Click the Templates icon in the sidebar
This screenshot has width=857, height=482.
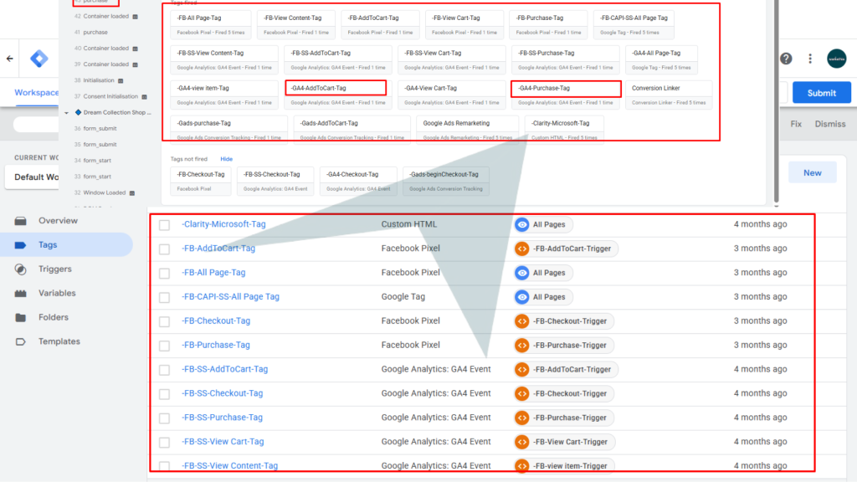(x=21, y=341)
